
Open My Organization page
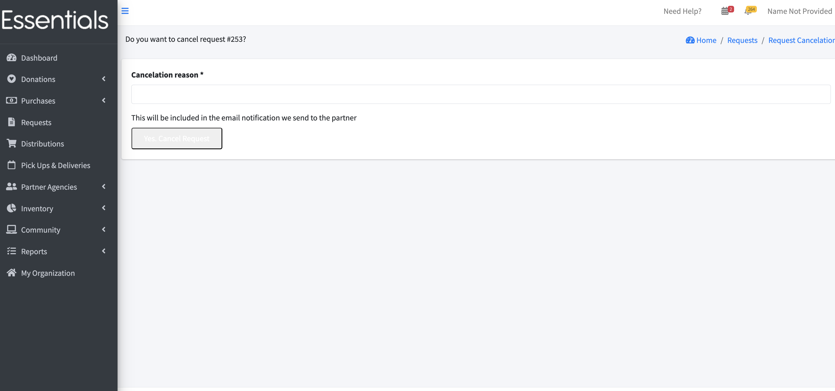click(48, 273)
